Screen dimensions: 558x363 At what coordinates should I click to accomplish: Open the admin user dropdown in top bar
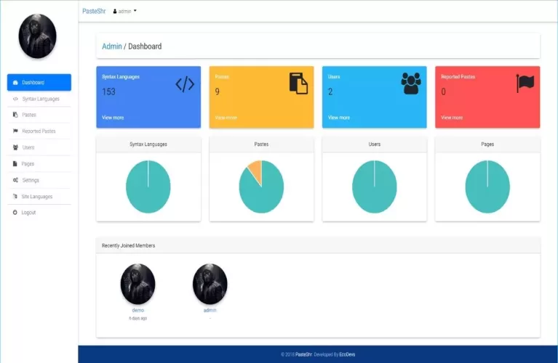[x=125, y=12]
